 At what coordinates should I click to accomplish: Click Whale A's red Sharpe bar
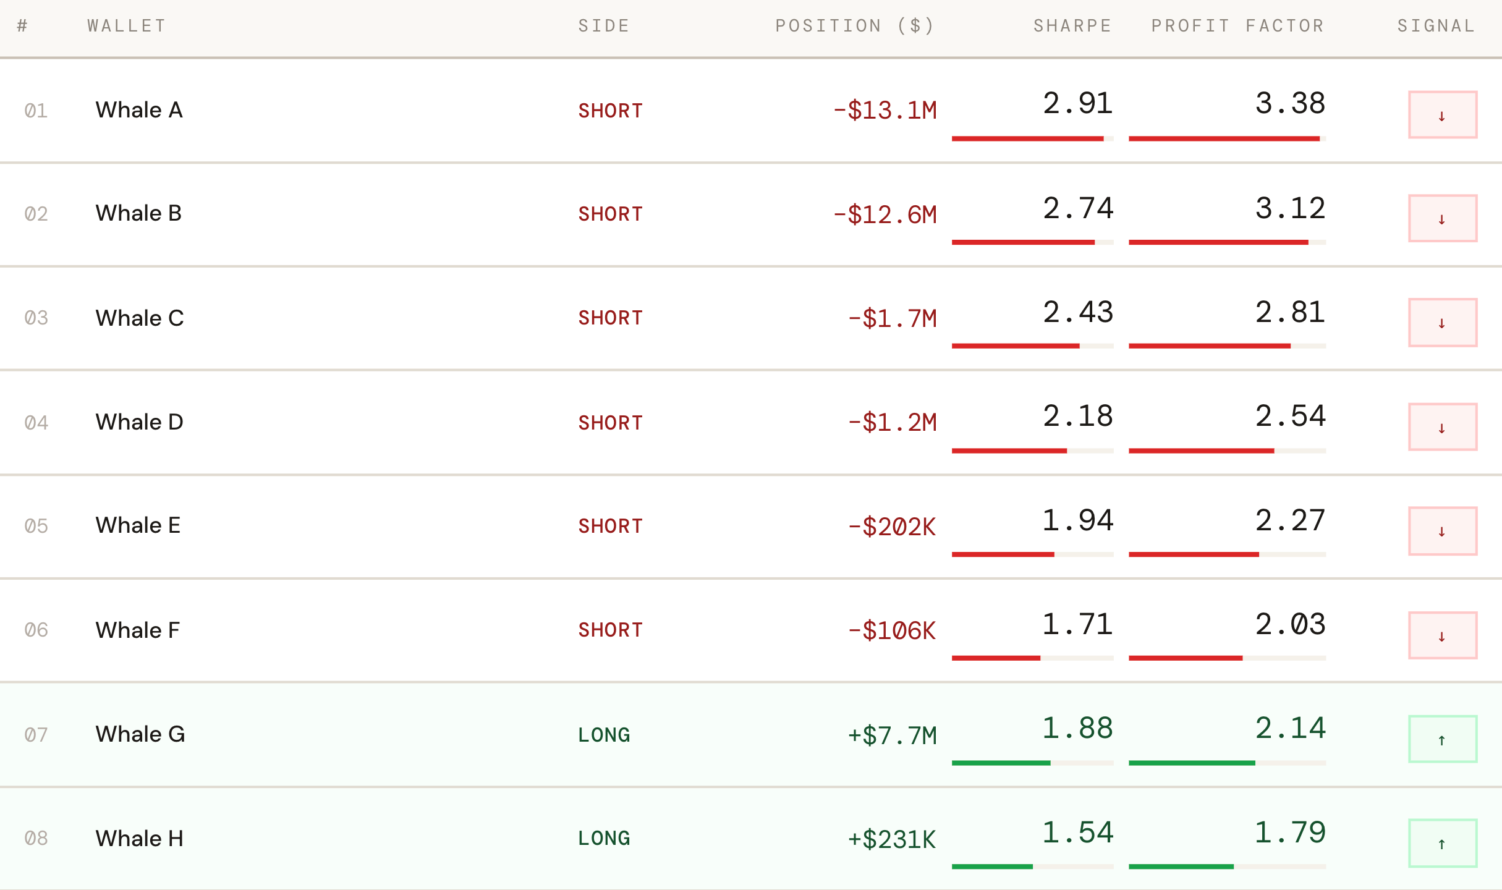(x=1027, y=139)
